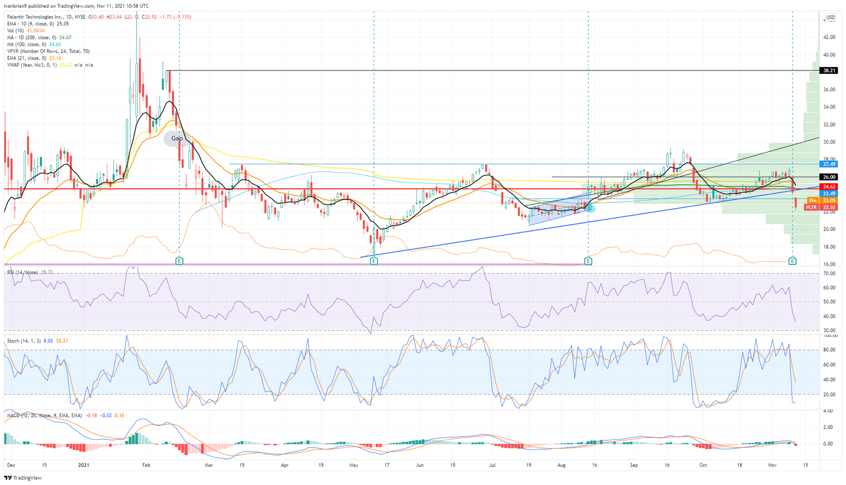Screen dimensions: 846x485
Task: Click the 42.00 price axis tick
Action: (829, 37)
